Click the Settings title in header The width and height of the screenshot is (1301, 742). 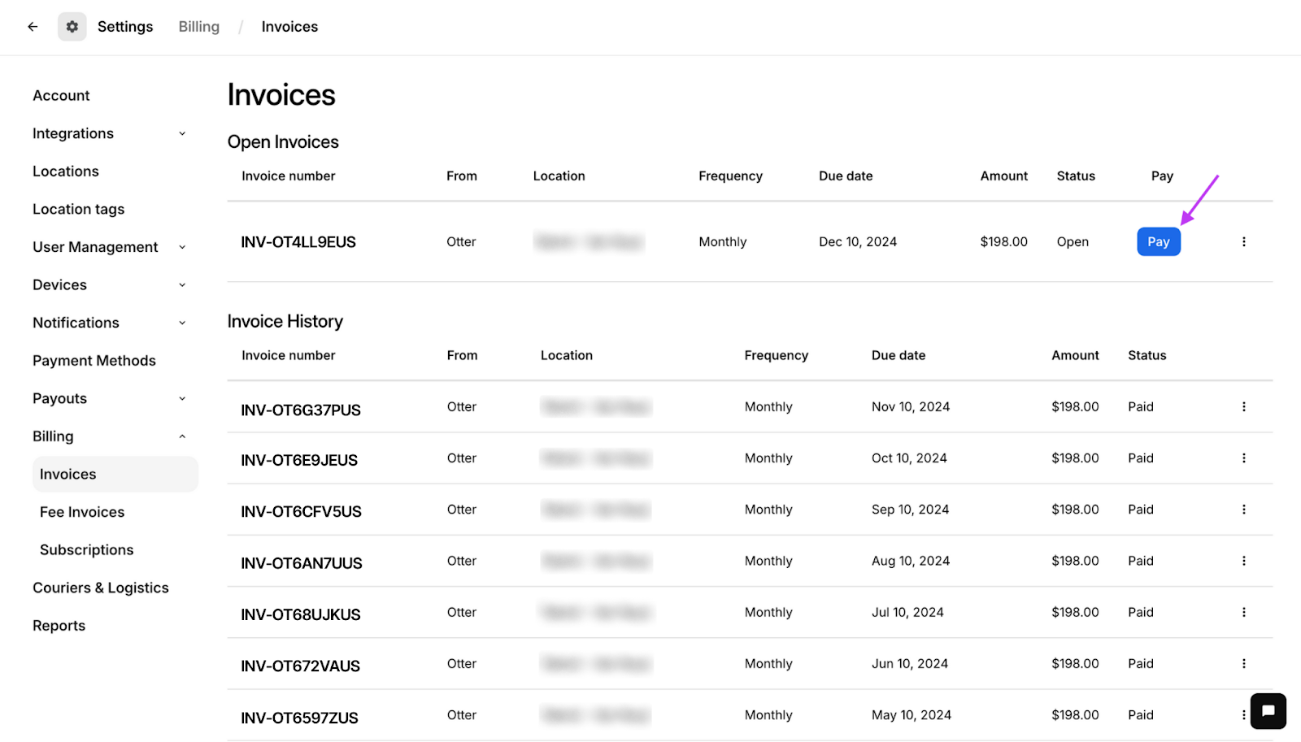click(x=125, y=27)
